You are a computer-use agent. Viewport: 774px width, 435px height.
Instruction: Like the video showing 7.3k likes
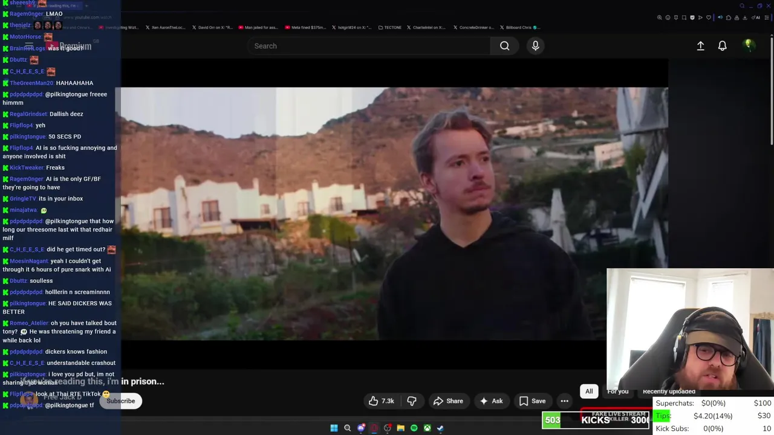coord(382,401)
